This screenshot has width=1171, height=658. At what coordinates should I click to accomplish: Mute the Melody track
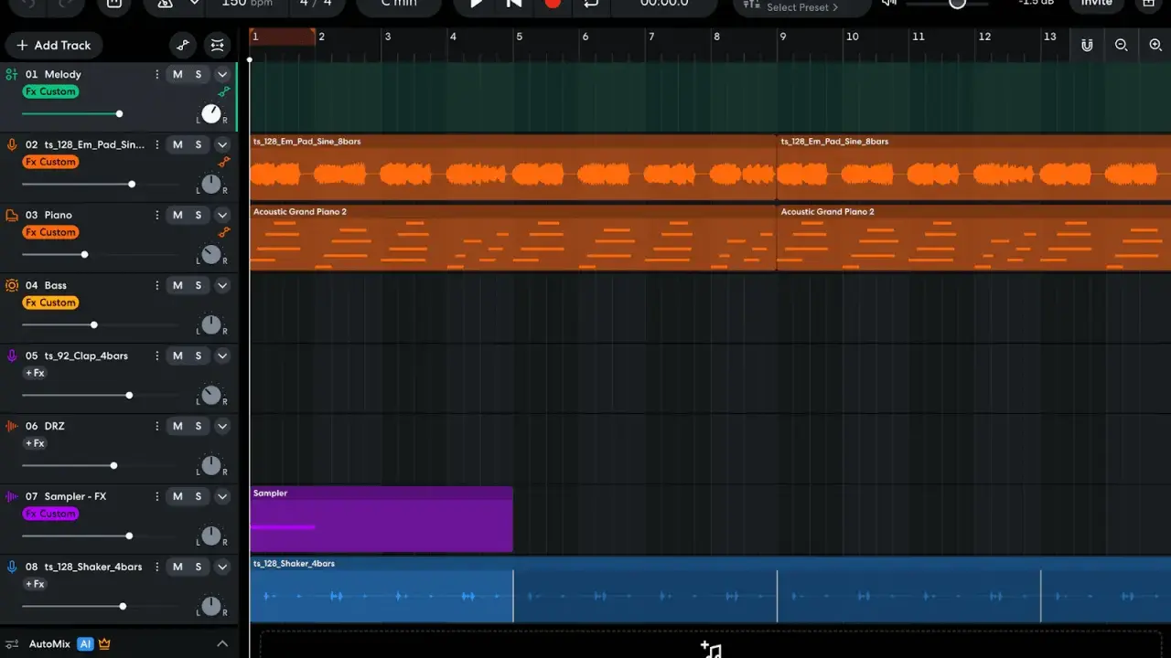177,74
